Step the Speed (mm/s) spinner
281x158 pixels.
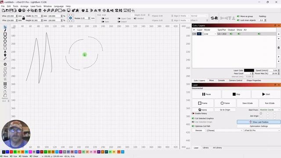pos(279,70)
